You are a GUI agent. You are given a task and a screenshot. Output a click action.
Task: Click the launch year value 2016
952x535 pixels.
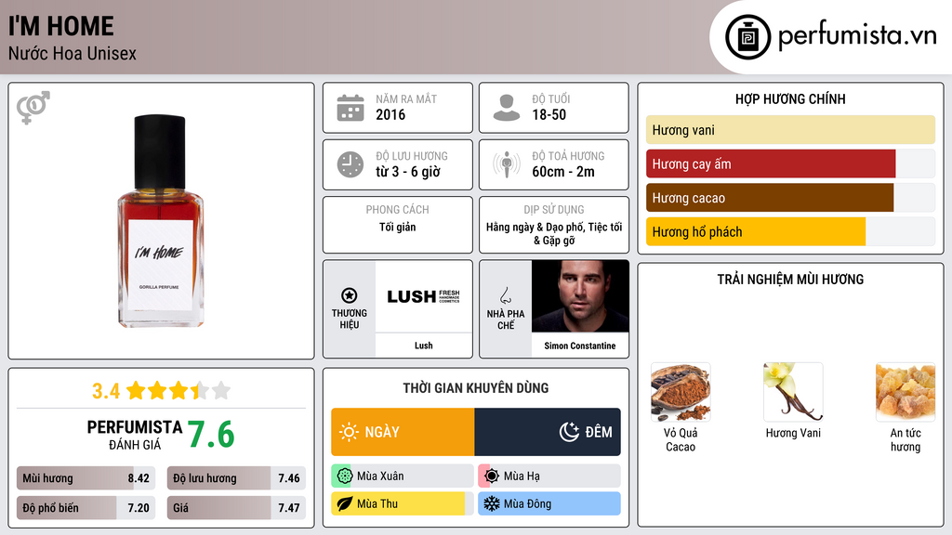tap(390, 114)
